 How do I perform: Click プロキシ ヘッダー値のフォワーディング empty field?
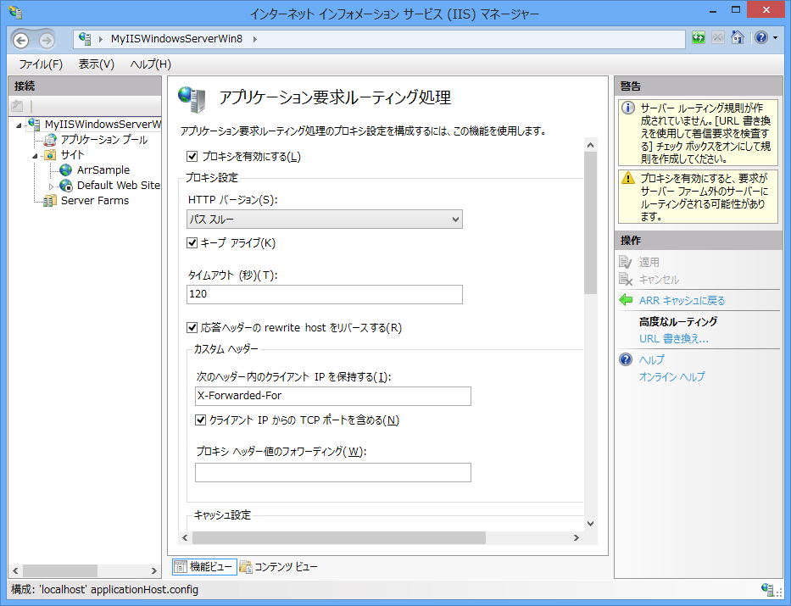coord(333,472)
